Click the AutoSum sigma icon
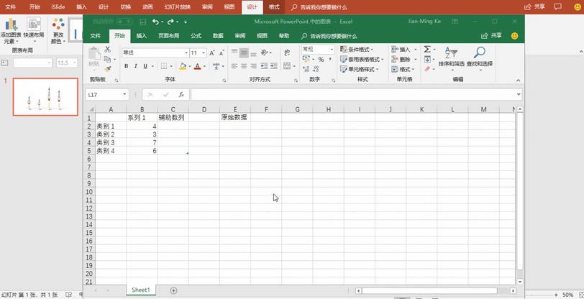Viewport: 584px width, 299px height. pyautogui.click(x=427, y=50)
